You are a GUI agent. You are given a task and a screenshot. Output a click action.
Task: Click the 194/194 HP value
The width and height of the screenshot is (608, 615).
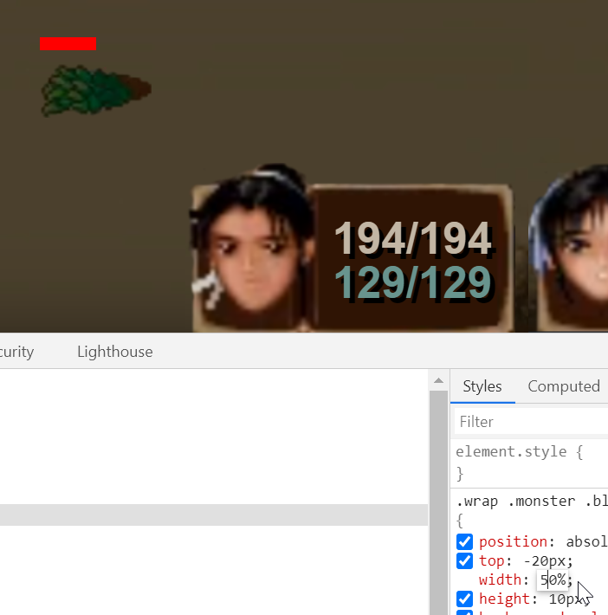413,238
